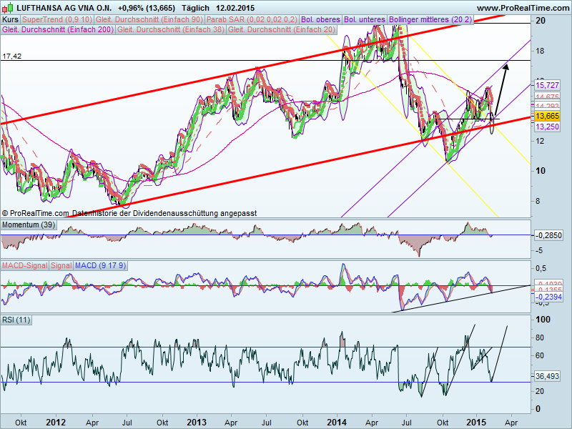This screenshot has height=429, width=572.
Task: Select Bollinger mittleres (20 2) label
Action: click(x=430, y=19)
